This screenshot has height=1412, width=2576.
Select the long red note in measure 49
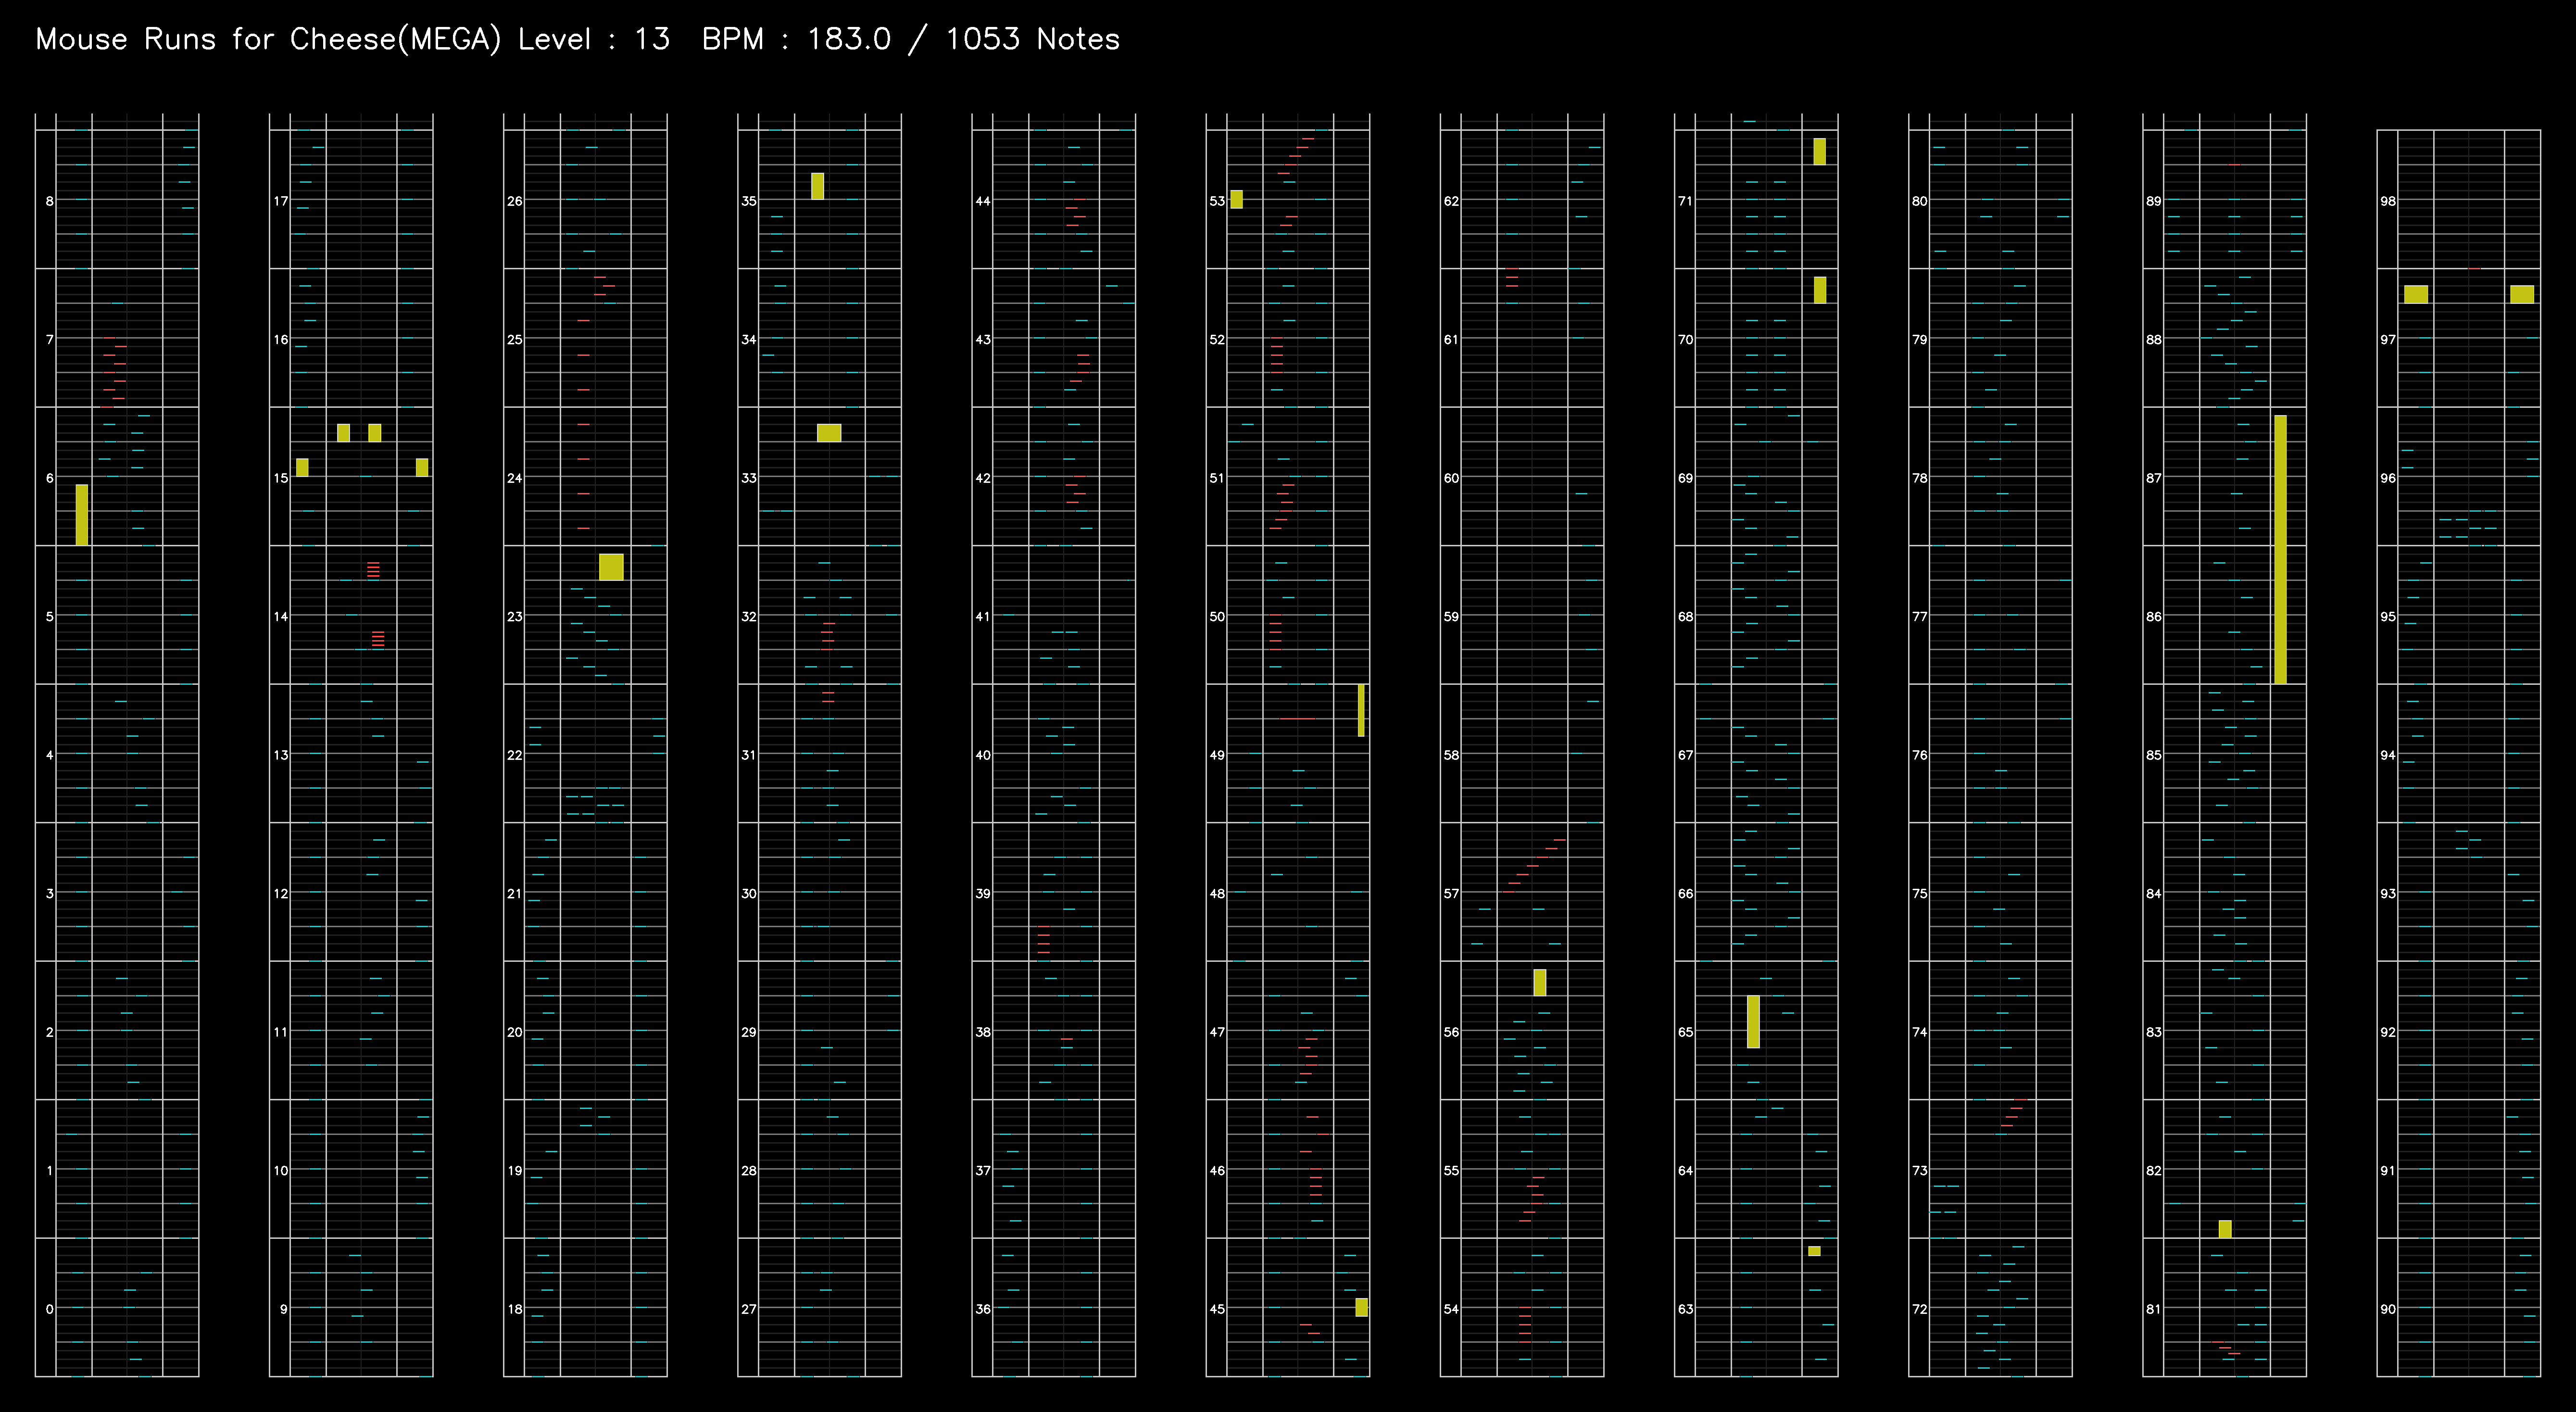1298,718
